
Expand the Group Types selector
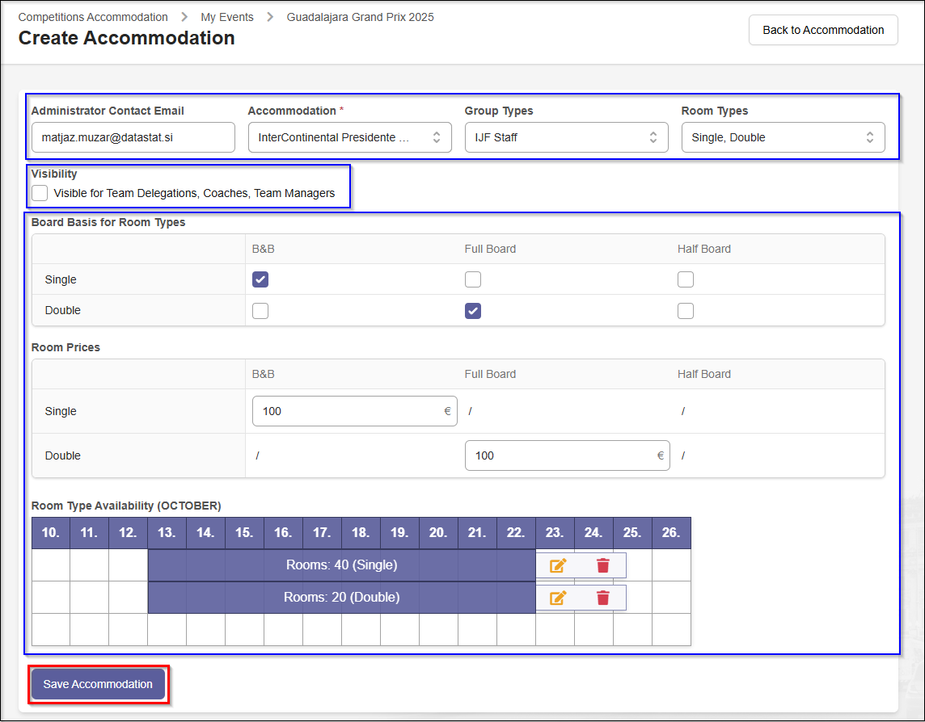pos(566,137)
